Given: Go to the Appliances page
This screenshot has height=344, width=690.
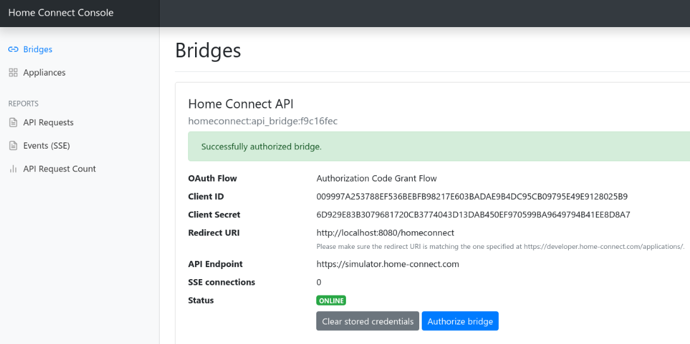Looking at the screenshot, I should point(44,72).
